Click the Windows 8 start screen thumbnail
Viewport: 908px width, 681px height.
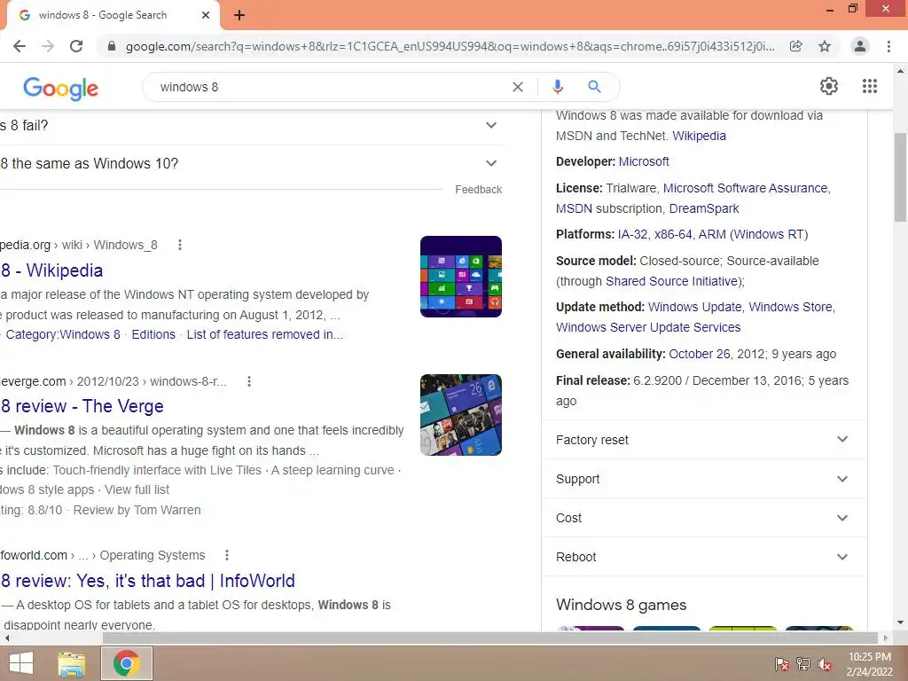click(x=461, y=277)
